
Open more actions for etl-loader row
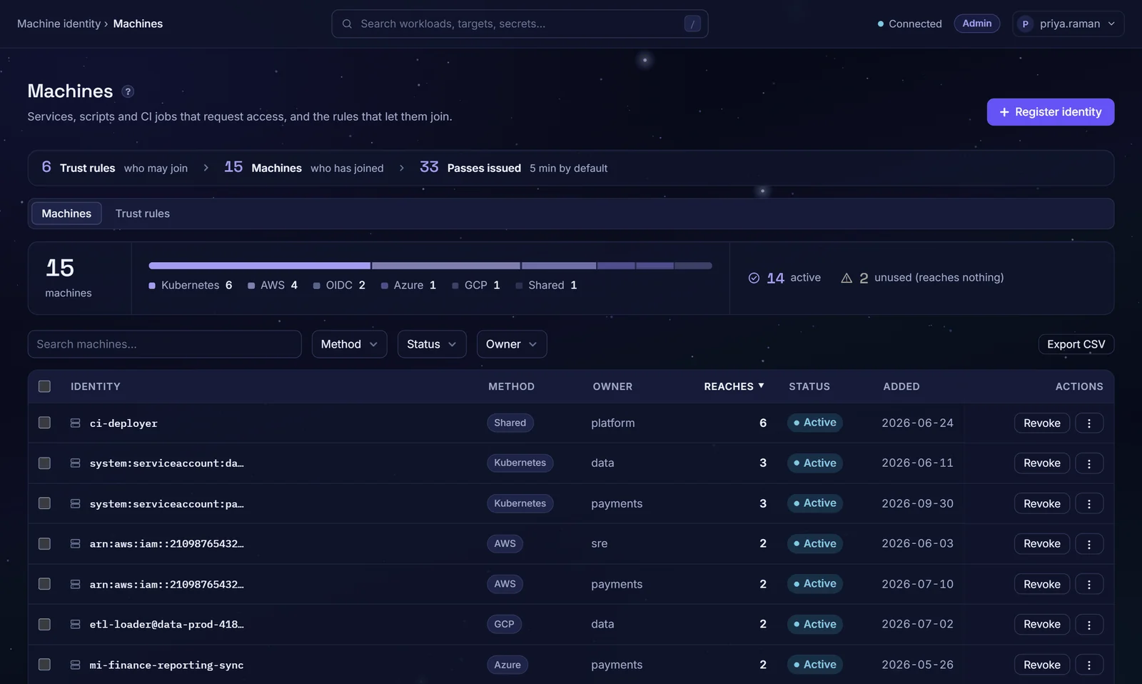coord(1089,624)
